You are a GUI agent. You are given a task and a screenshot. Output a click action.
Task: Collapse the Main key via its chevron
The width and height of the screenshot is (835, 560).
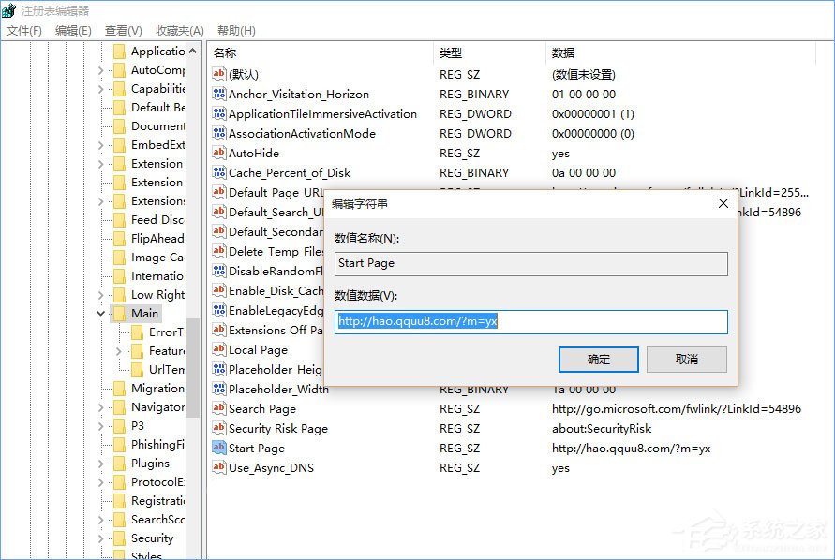[100, 313]
